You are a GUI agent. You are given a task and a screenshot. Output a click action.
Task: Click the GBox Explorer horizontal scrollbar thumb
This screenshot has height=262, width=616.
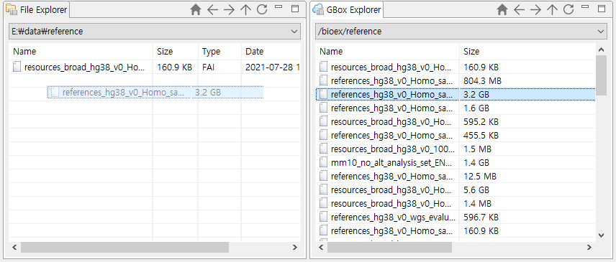pyautogui.click(x=390, y=247)
